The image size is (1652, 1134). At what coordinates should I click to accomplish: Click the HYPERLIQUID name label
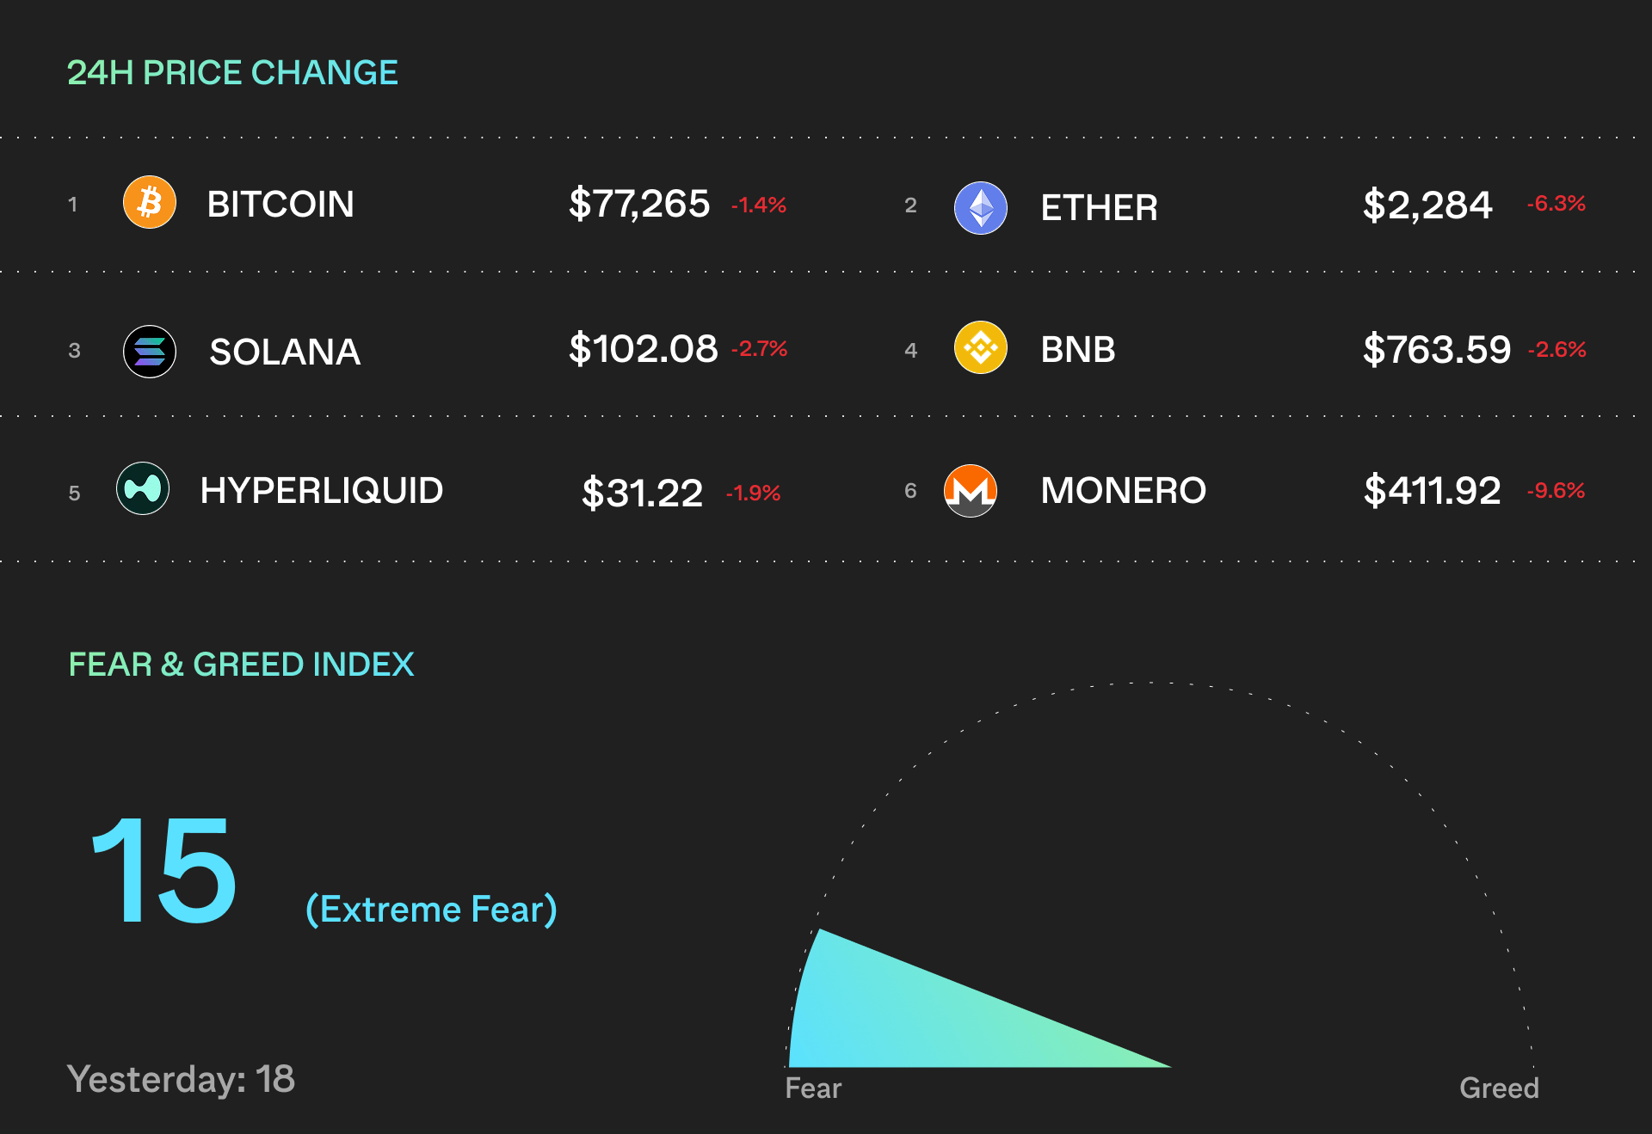(x=322, y=491)
